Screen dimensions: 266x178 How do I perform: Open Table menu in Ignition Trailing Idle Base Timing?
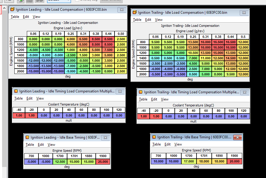coord(157,144)
